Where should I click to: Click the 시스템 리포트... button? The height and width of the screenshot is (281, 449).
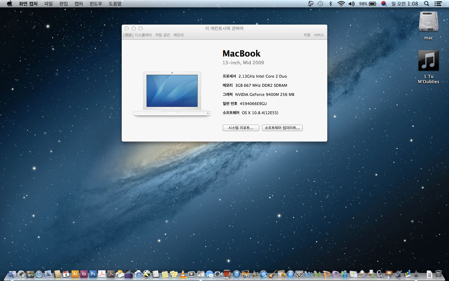[x=241, y=128]
